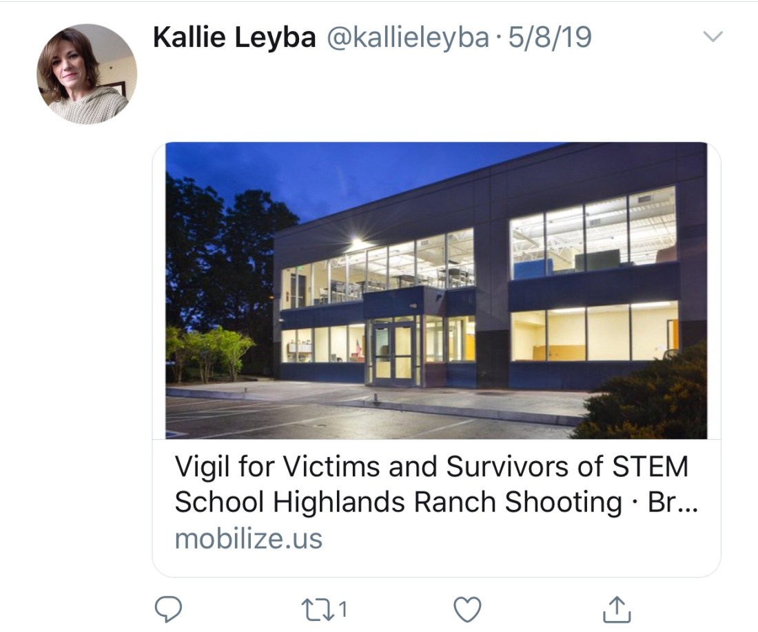The height and width of the screenshot is (632, 758).
Task: View the retweet count number 1
Action: (x=342, y=609)
